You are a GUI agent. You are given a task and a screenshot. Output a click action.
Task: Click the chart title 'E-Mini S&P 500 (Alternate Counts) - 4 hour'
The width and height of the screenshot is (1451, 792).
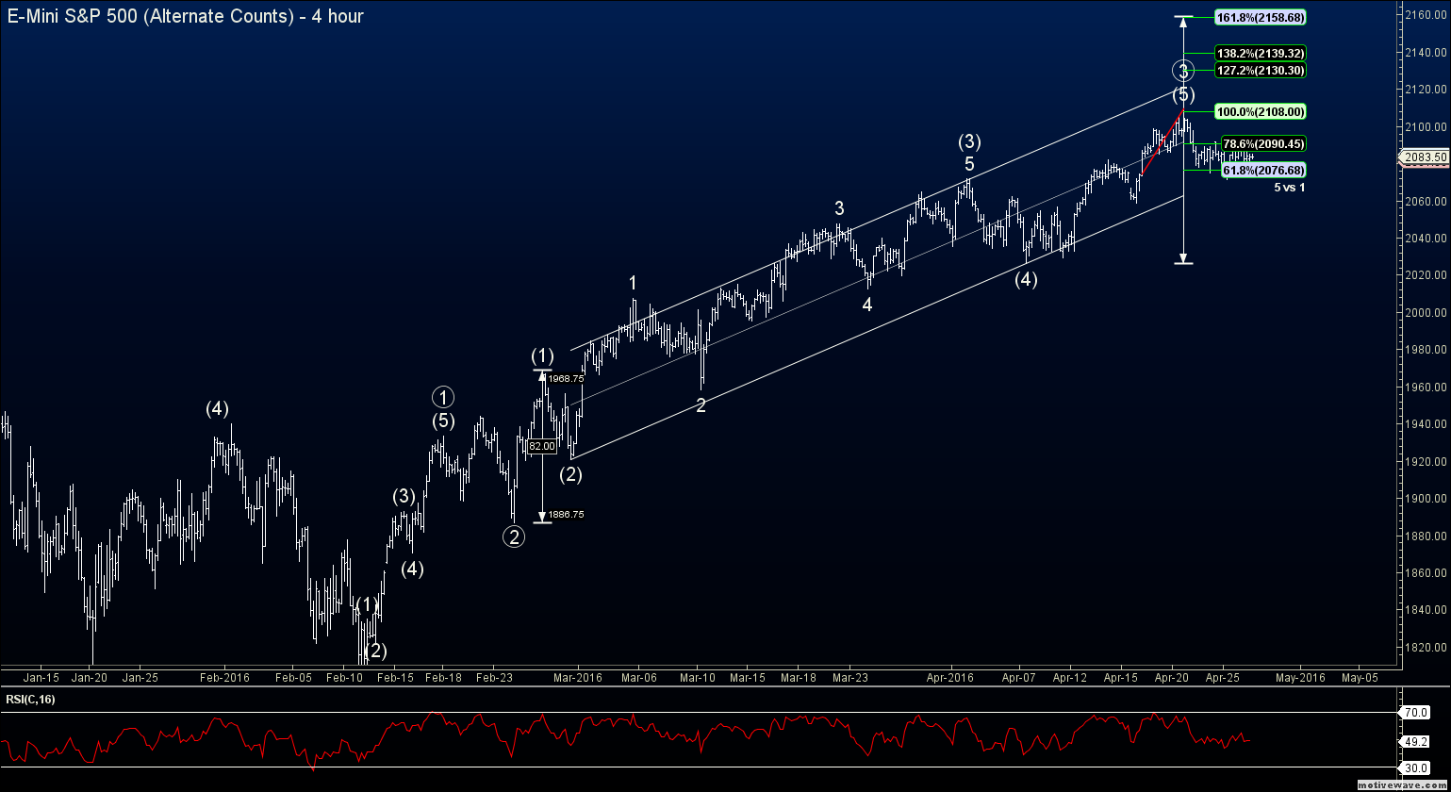tap(185, 16)
